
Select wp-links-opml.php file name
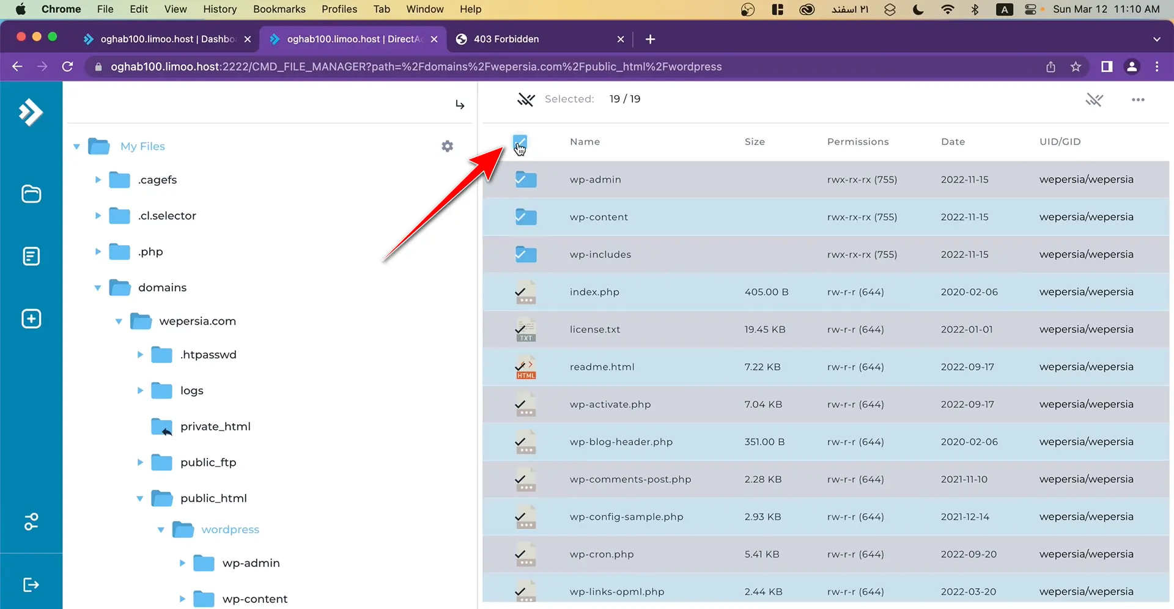[617, 592]
